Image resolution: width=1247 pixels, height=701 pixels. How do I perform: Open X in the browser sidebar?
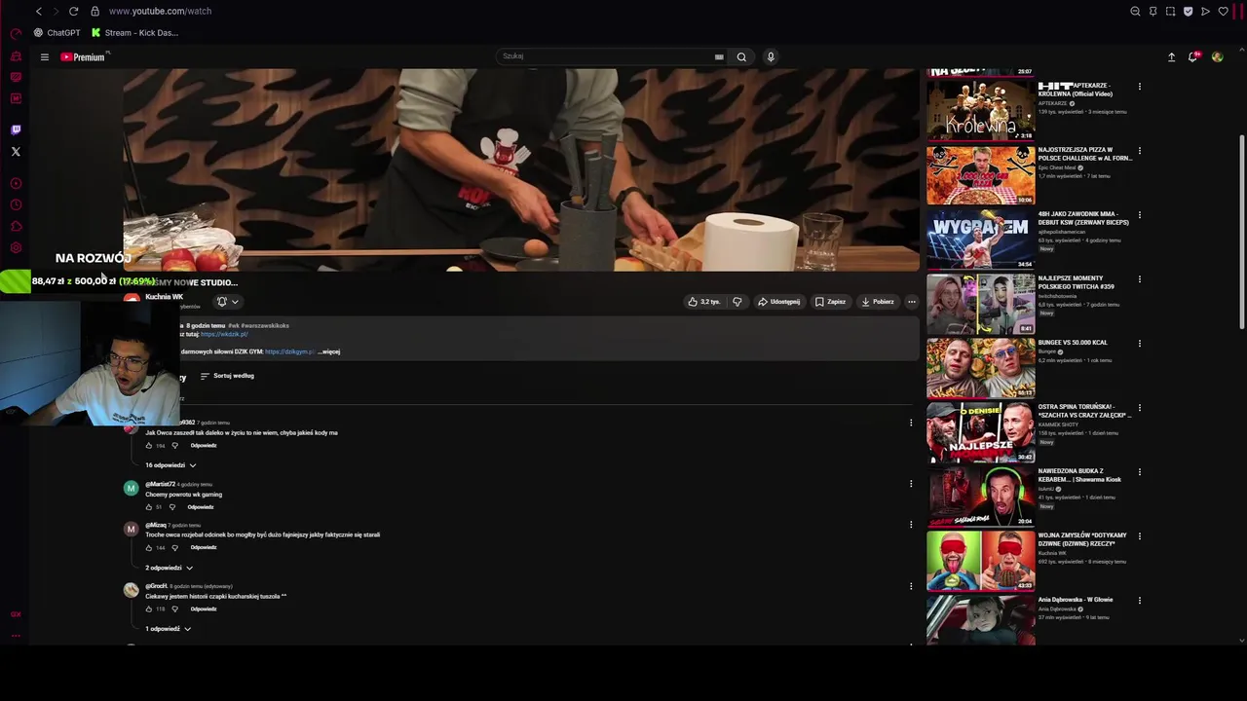coord(16,151)
